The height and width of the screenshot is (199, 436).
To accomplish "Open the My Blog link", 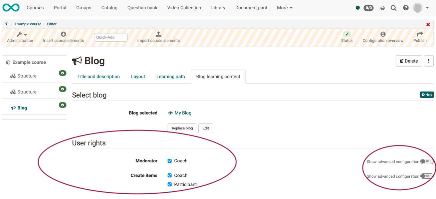I will pos(183,113).
